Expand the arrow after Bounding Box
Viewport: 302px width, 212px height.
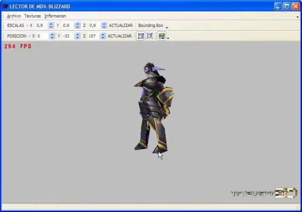[x=167, y=28]
